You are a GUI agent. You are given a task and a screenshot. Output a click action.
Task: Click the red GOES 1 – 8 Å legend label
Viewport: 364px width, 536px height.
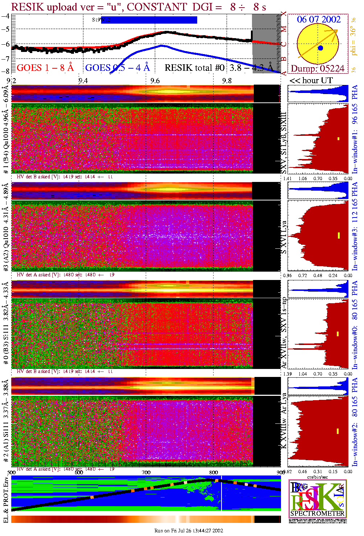(45, 68)
